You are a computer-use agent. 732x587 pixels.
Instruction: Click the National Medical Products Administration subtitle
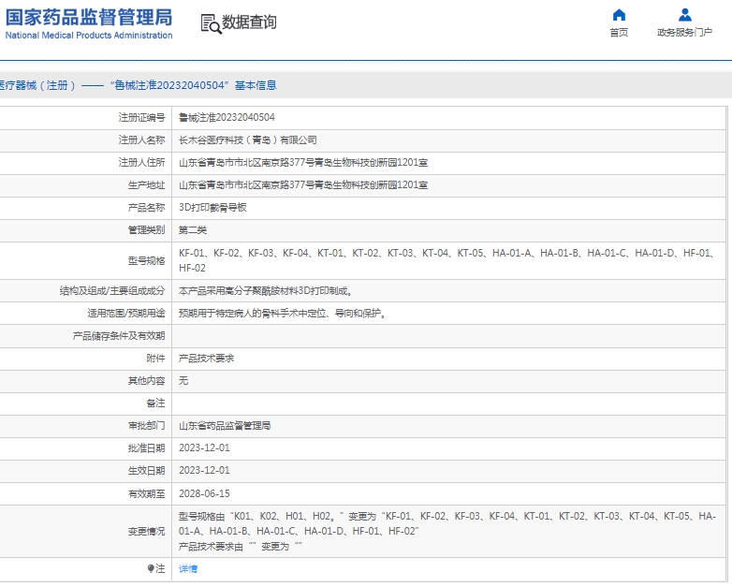[89, 35]
